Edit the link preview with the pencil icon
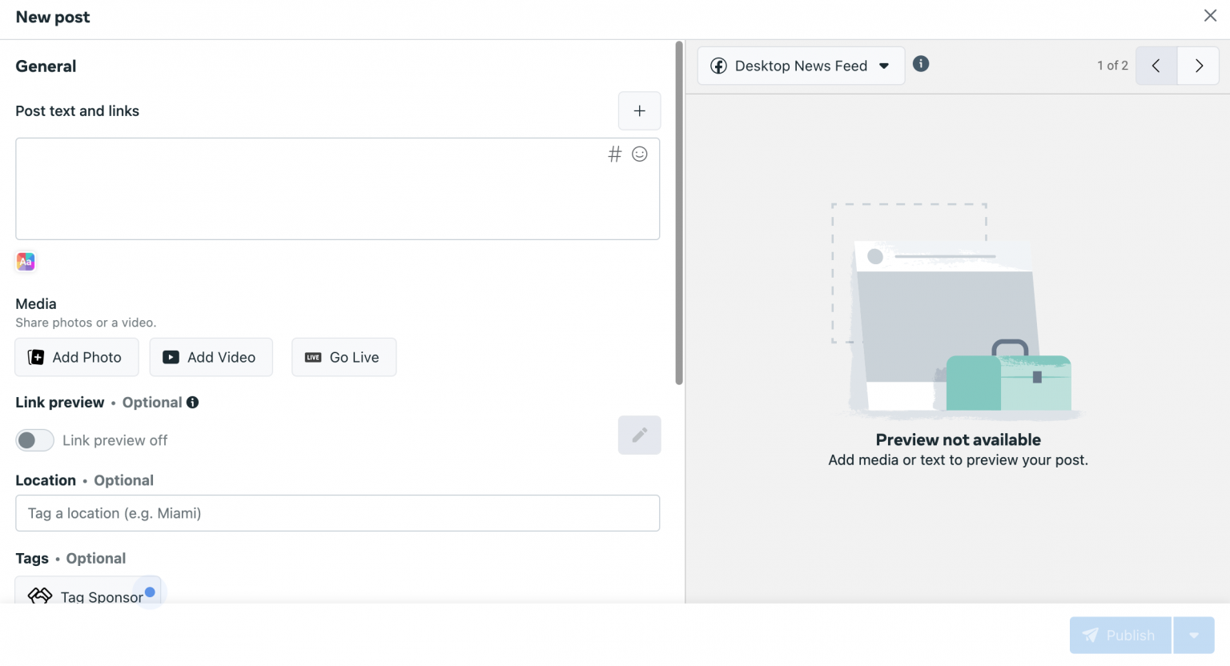1230x666 pixels. [x=639, y=435]
